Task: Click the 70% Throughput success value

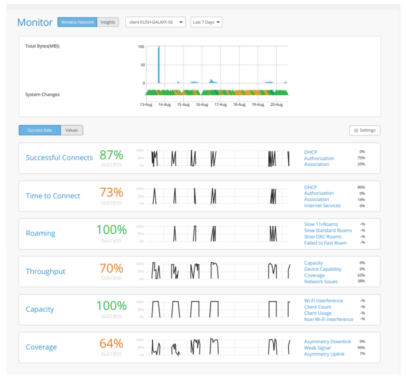Action: pos(111,268)
